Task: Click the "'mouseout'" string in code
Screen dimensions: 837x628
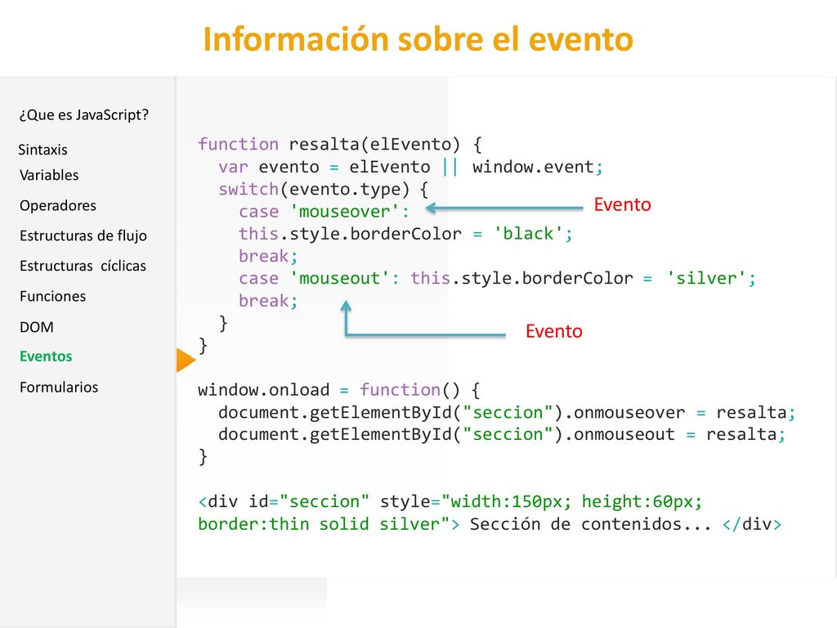Action: [x=339, y=278]
